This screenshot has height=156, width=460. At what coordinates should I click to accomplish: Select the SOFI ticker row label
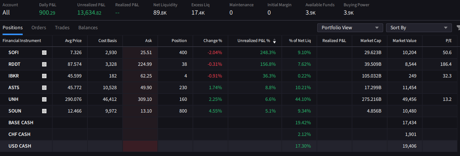coord(14,53)
